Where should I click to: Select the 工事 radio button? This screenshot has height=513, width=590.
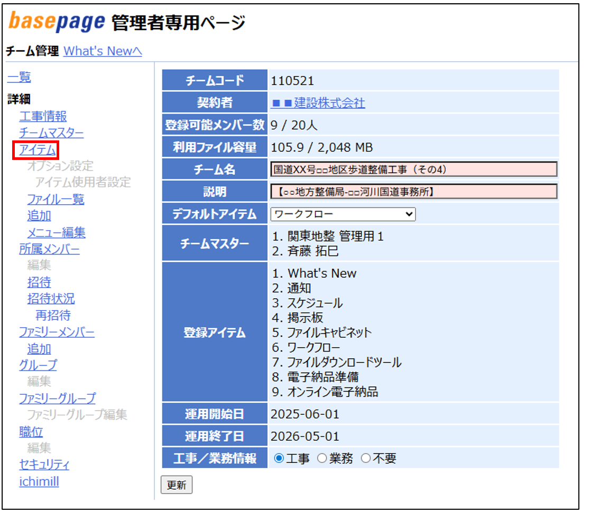point(279,459)
